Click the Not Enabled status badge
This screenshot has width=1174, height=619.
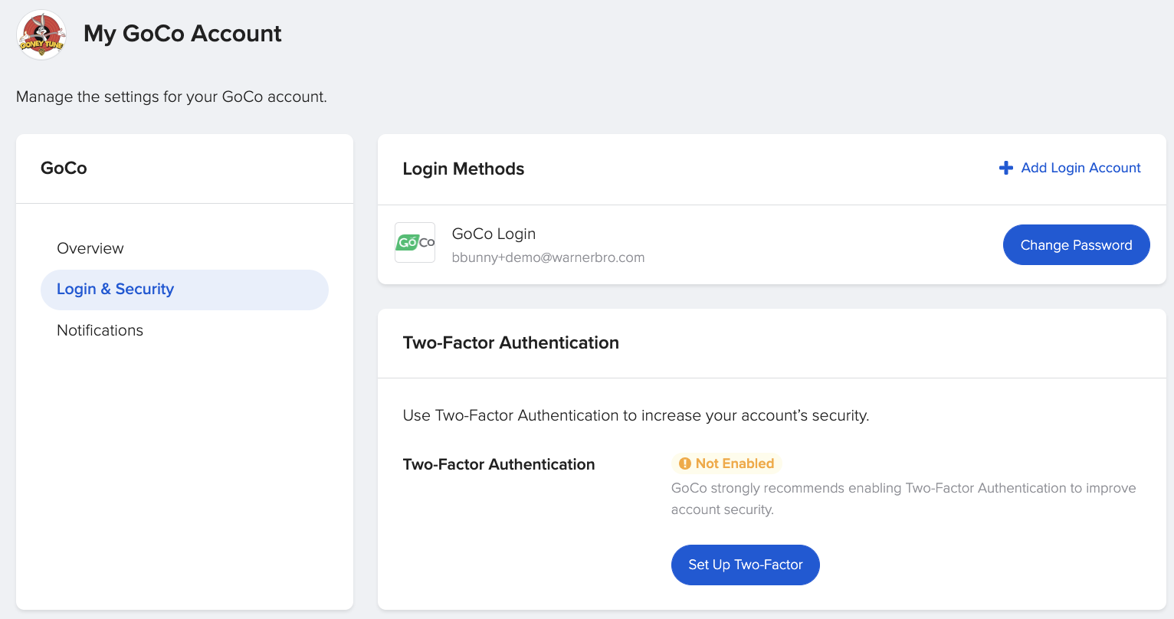[726, 463]
